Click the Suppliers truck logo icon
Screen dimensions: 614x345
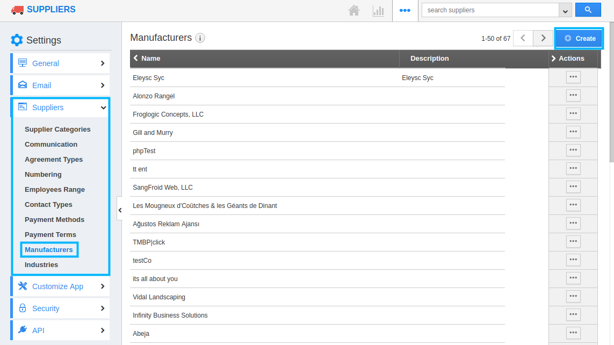[17, 10]
